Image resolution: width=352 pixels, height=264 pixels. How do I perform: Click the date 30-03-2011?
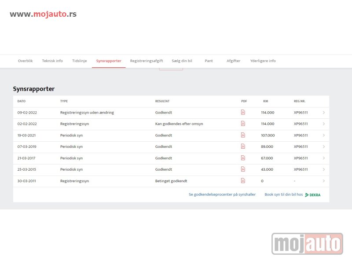pos(26,181)
